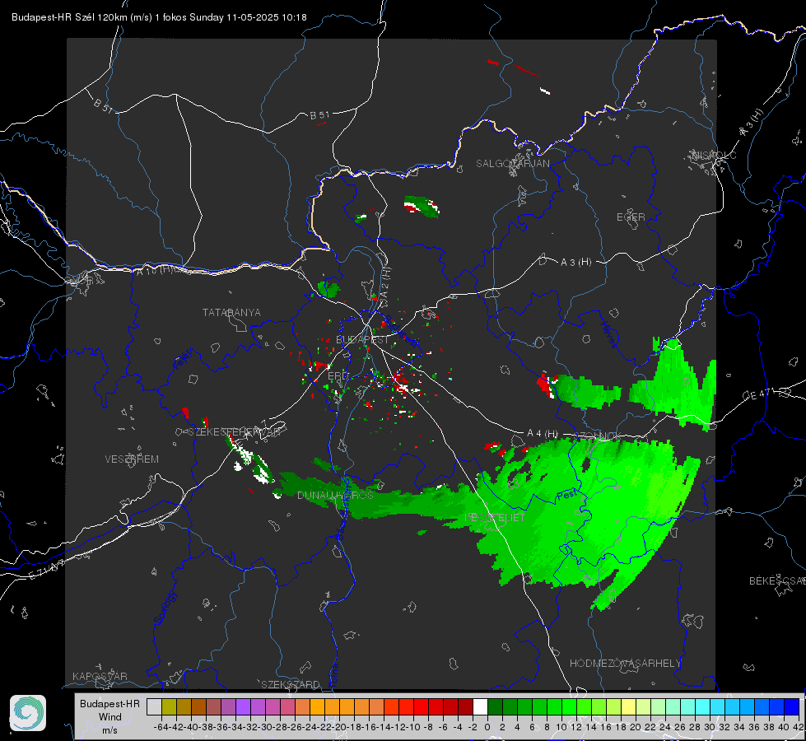Pick the olive swatch at -64
806x741 pixels.
[x=169, y=706]
